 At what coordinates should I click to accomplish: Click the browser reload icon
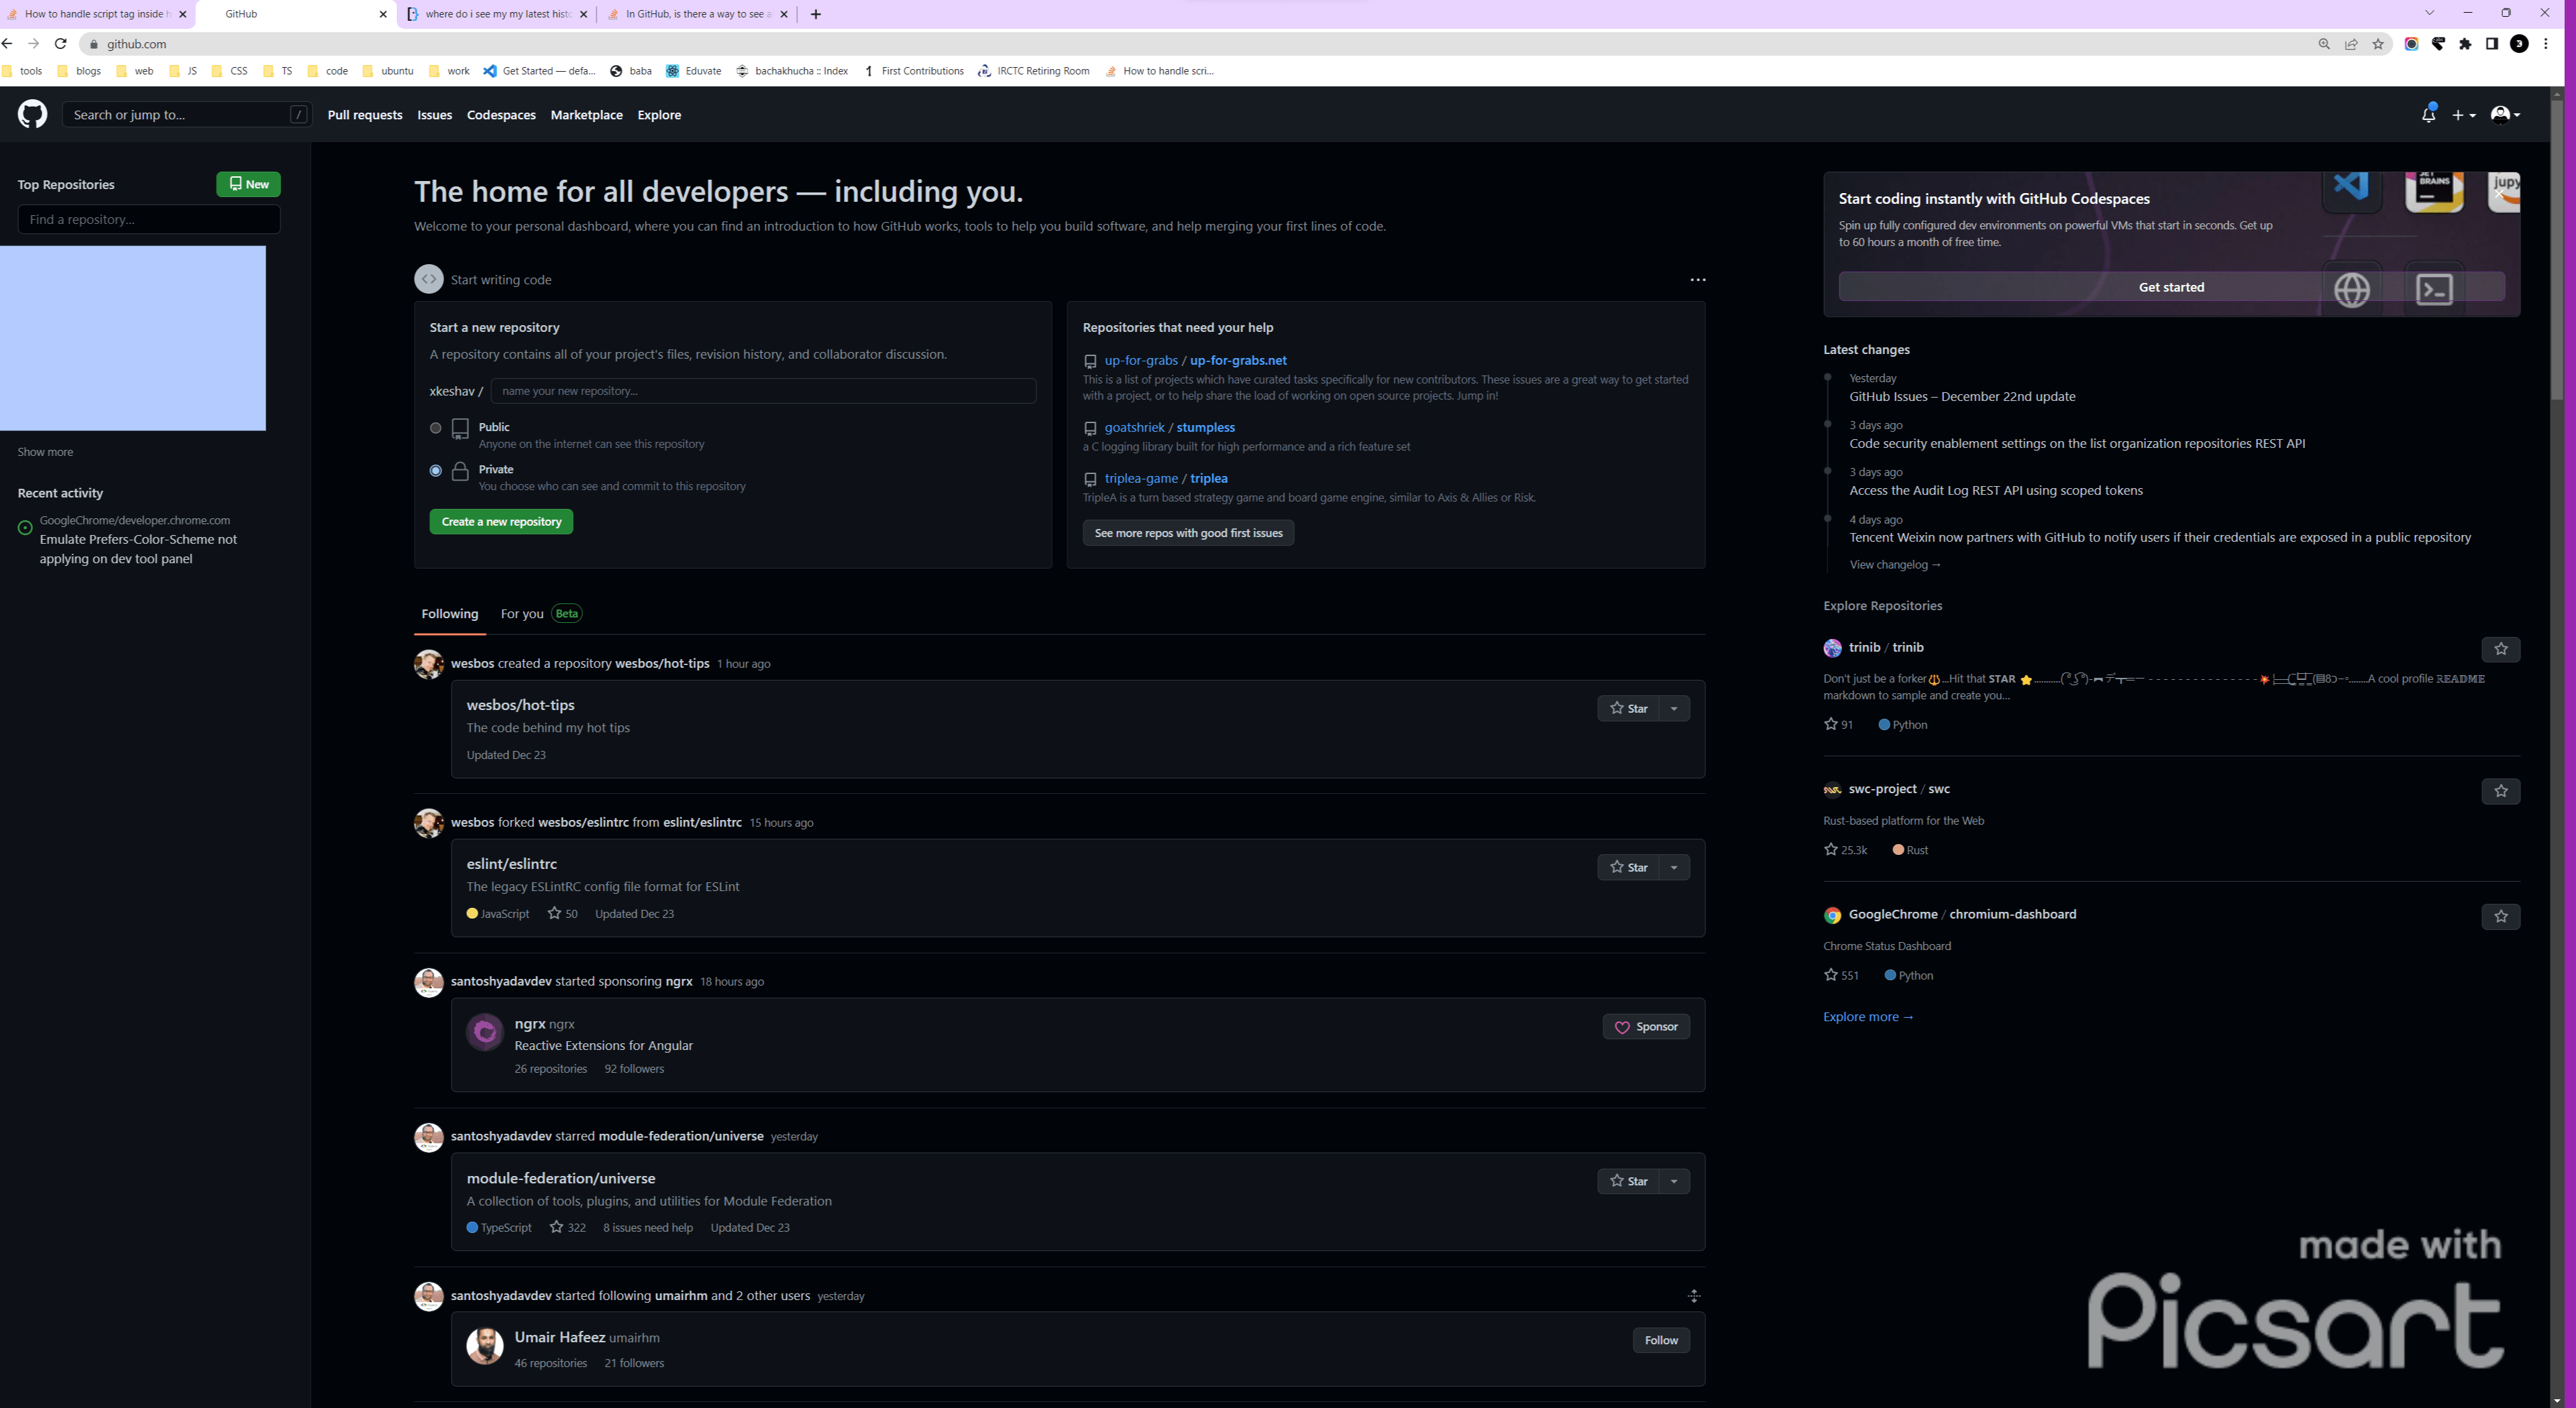click(61, 44)
